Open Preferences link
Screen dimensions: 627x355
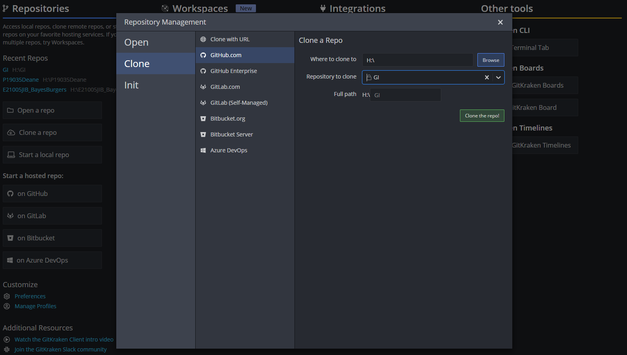click(x=30, y=296)
